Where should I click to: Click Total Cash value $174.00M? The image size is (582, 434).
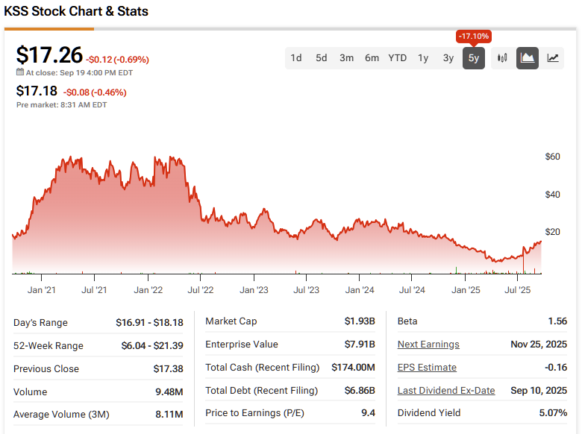354,367
